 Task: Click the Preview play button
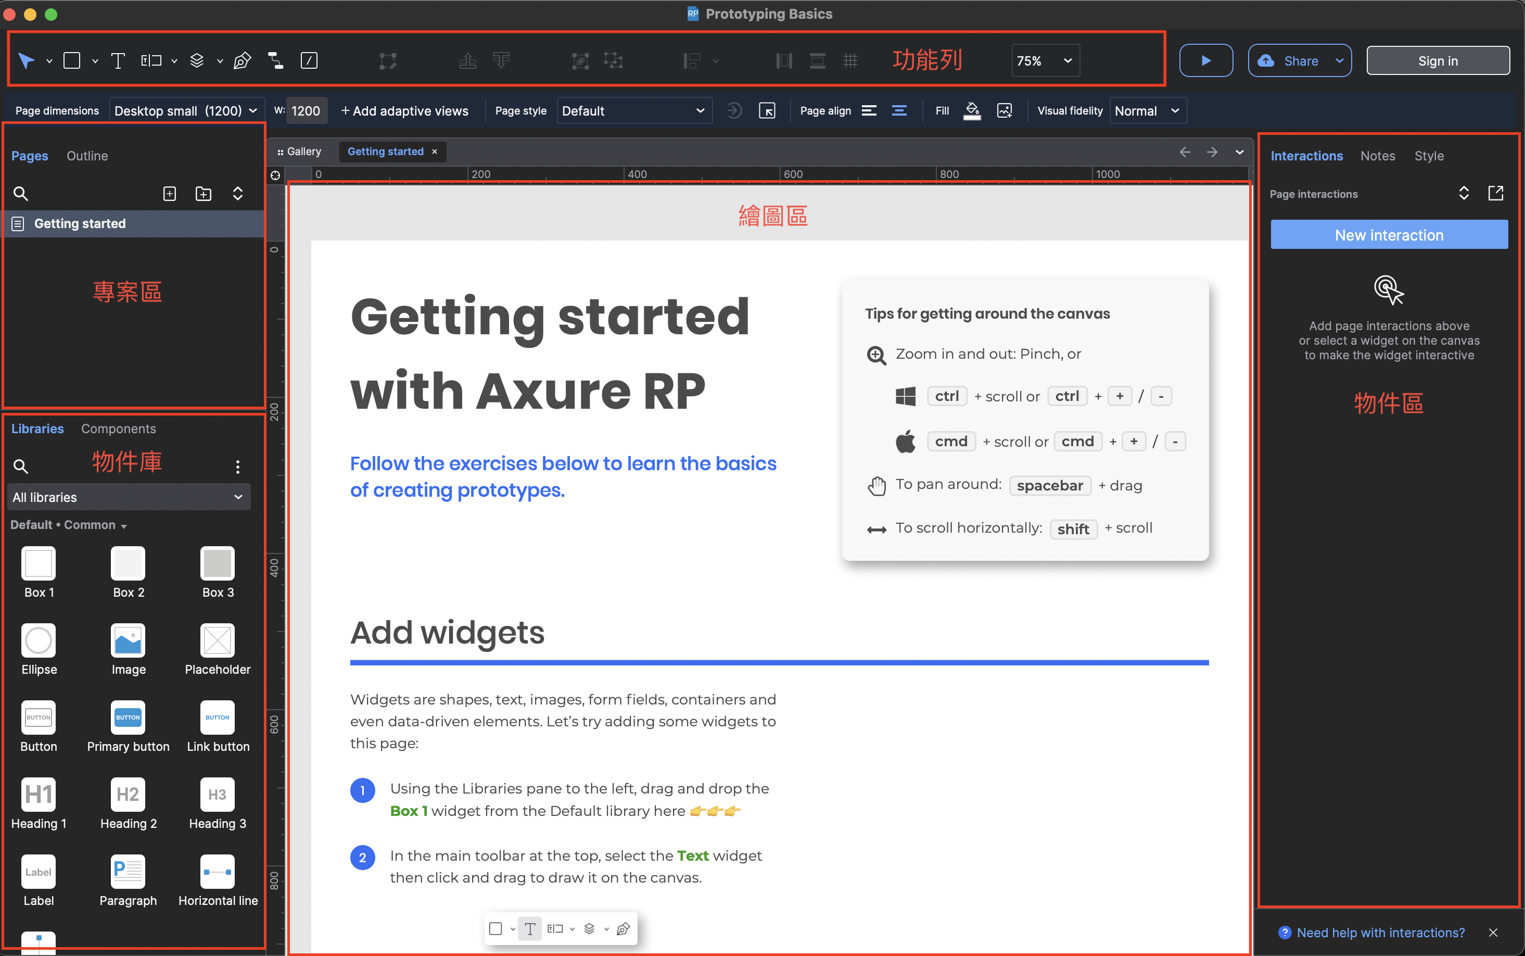pos(1205,61)
